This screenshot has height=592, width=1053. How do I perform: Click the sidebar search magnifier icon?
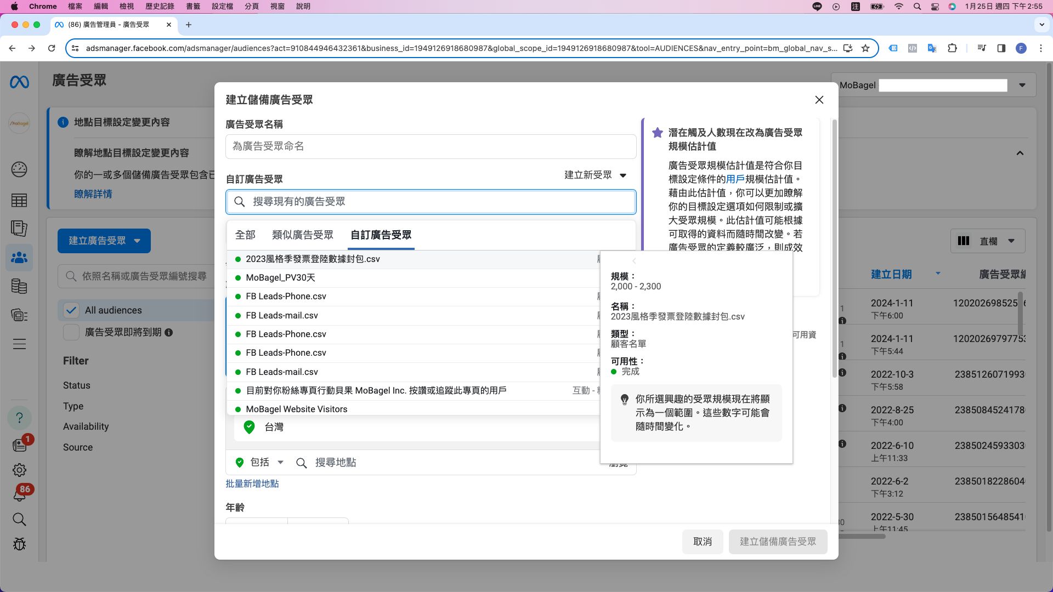pos(19,519)
